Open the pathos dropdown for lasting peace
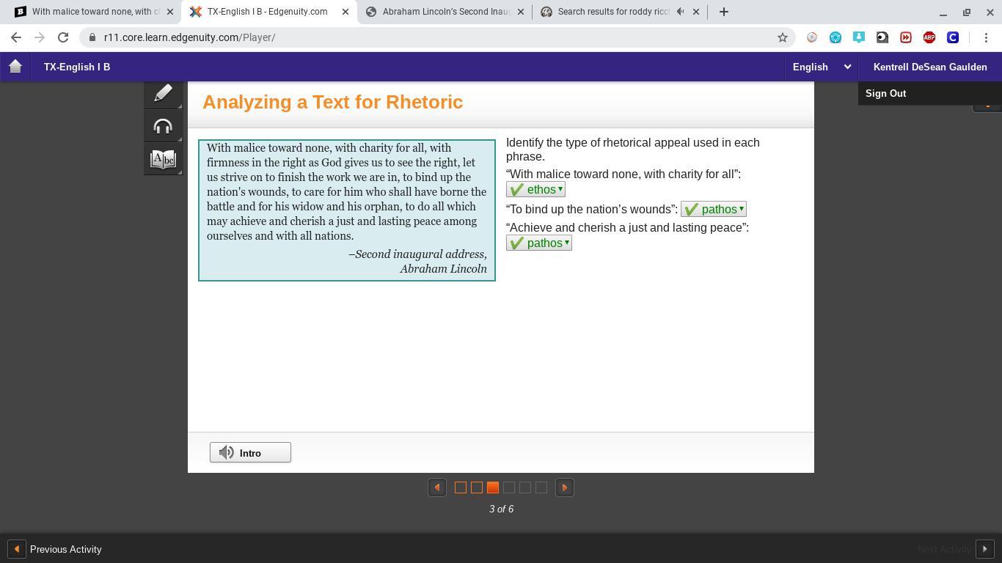This screenshot has width=1002, height=563. [539, 243]
